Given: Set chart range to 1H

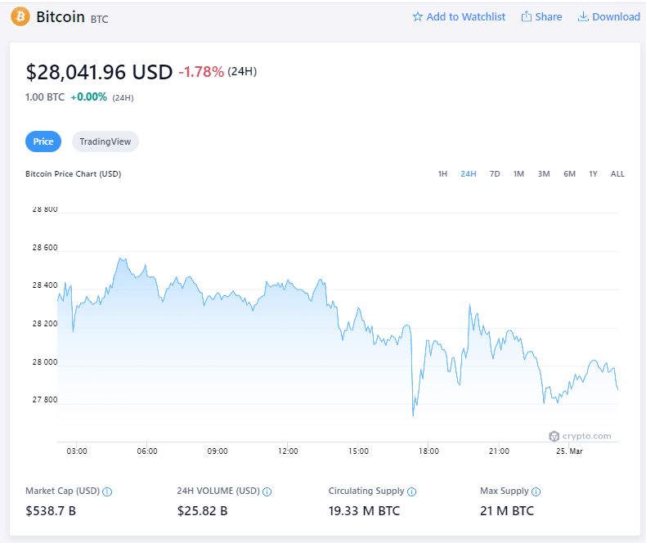Looking at the screenshot, I should (442, 174).
